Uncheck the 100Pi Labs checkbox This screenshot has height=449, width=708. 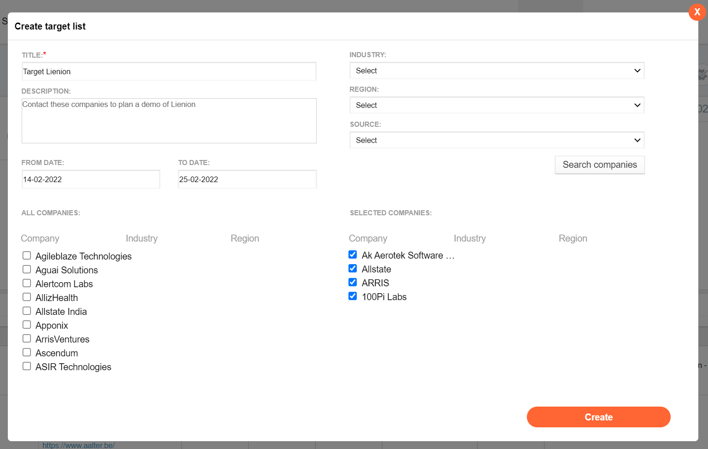point(353,296)
